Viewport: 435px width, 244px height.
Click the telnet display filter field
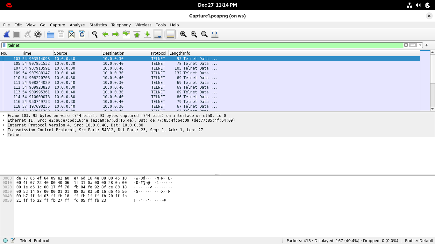(x=204, y=45)
